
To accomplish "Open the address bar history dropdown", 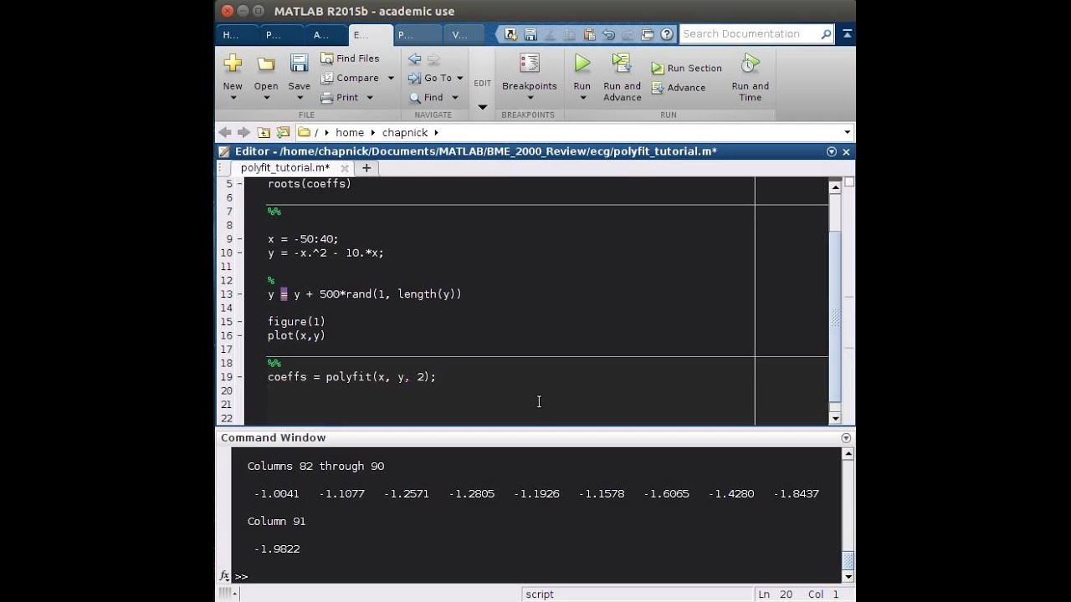I will coord(847,133).
